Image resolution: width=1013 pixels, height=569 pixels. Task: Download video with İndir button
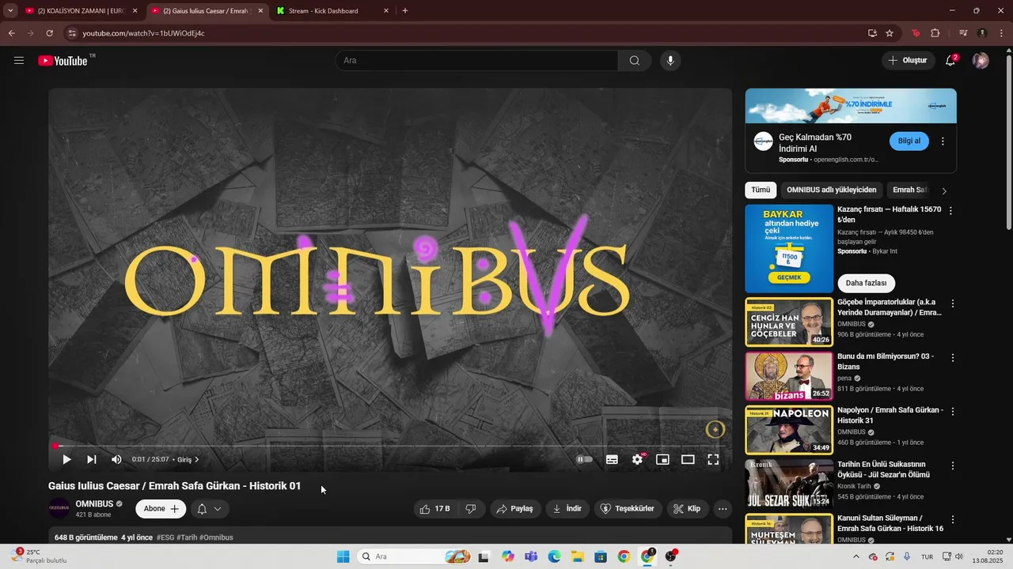[567, 509]
